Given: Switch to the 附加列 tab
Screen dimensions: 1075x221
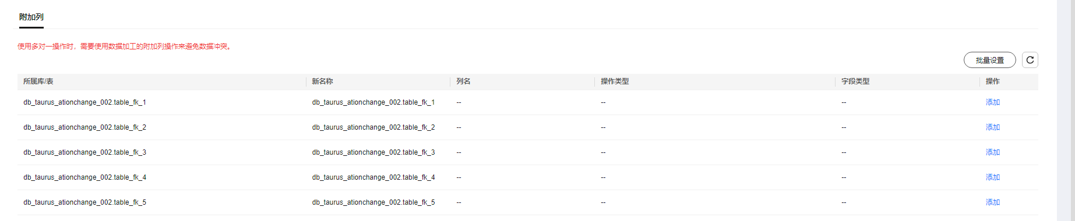Looking at the screenshot, I should (31, 17).
